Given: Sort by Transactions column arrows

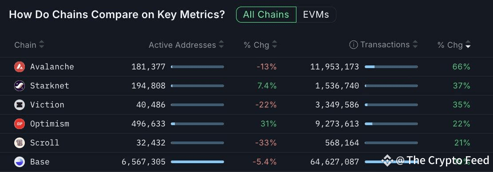Looking at the screenshot, I should click(x=415, y=45).
